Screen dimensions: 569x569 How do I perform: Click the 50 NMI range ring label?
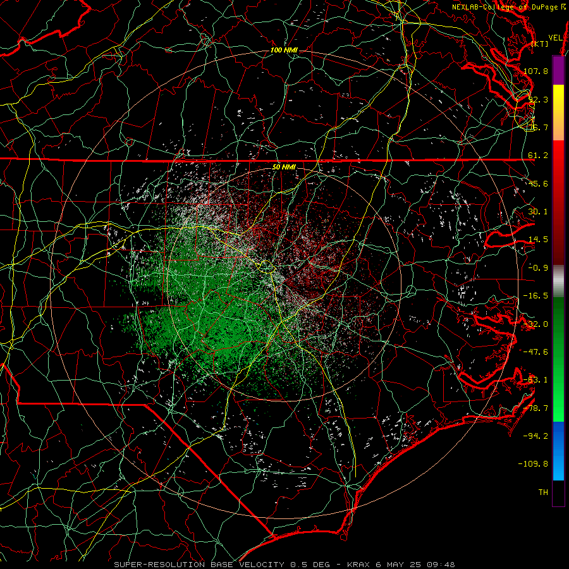(284, 167)
